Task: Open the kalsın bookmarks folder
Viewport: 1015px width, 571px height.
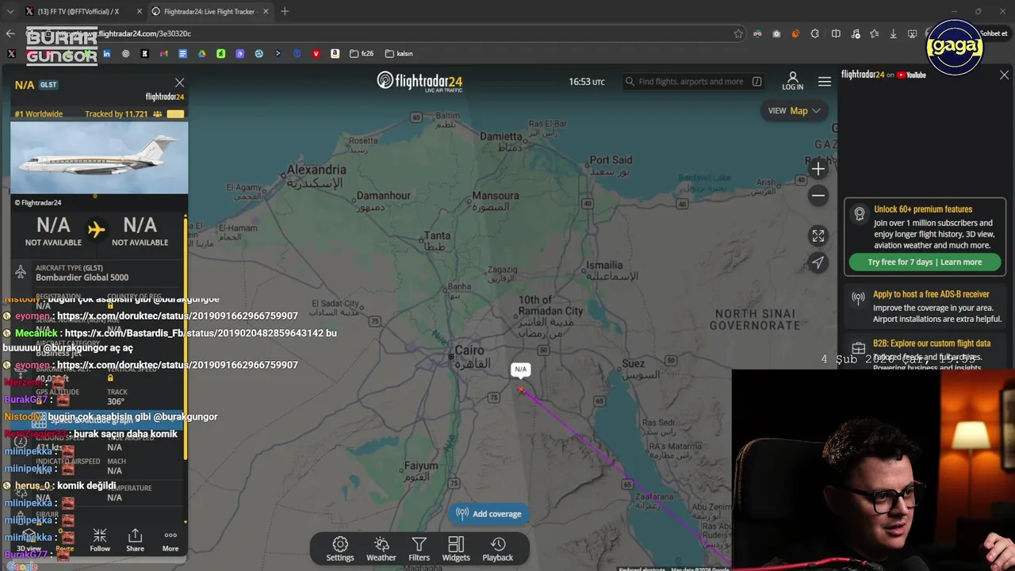Action: coord(399,54)
